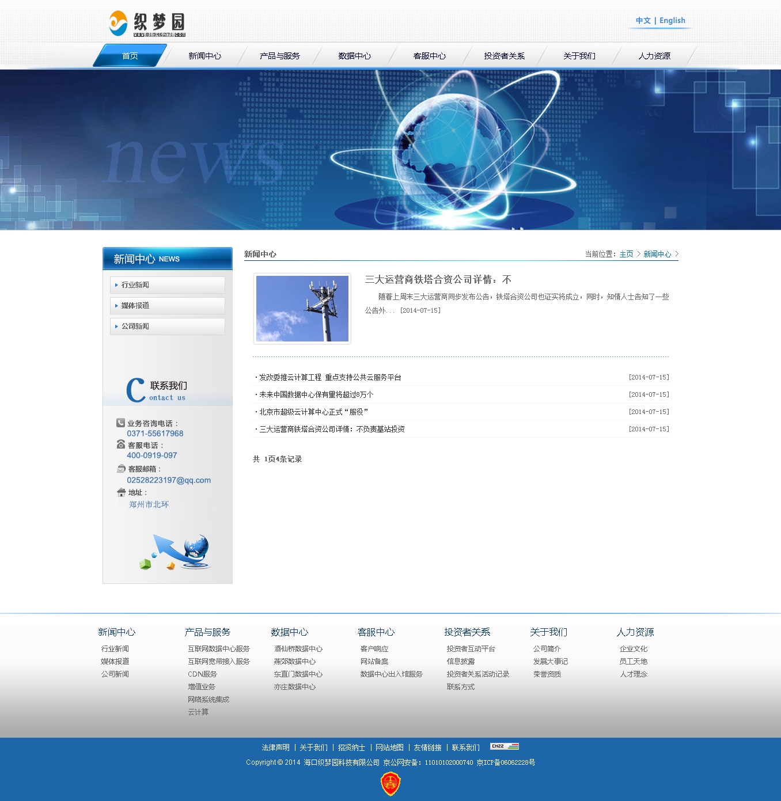Expand 公司新闻 in the sidebar
Image resolution: width=781 pixels, height=801 pixels.
pos(168,327)
